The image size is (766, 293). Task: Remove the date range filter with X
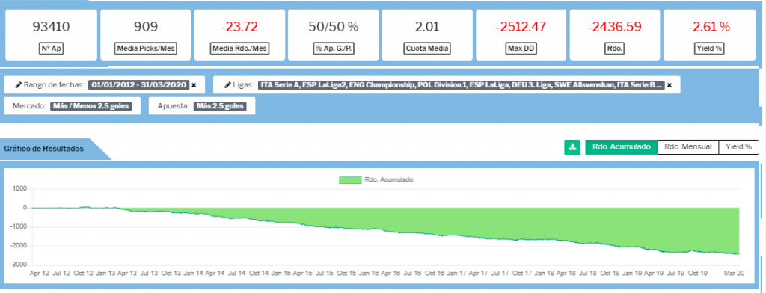point(194,85)
